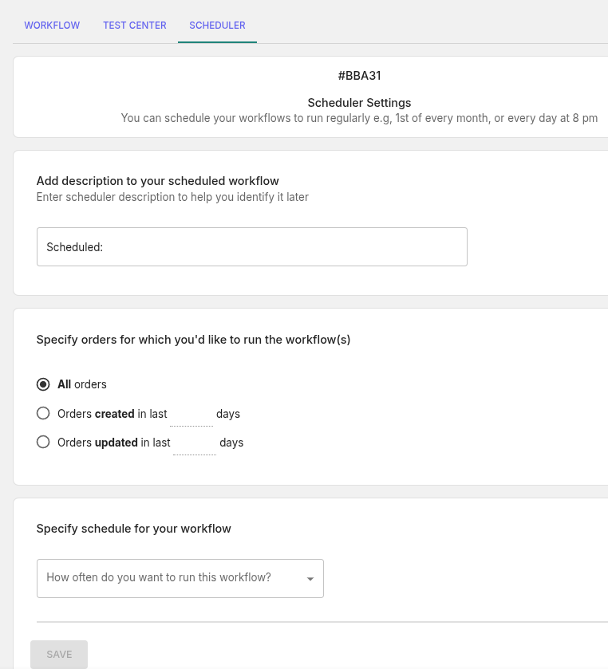Screen dimensions: 608x669
Task: Open the workflow run frequency dropdown
Action: pos(172,578)
